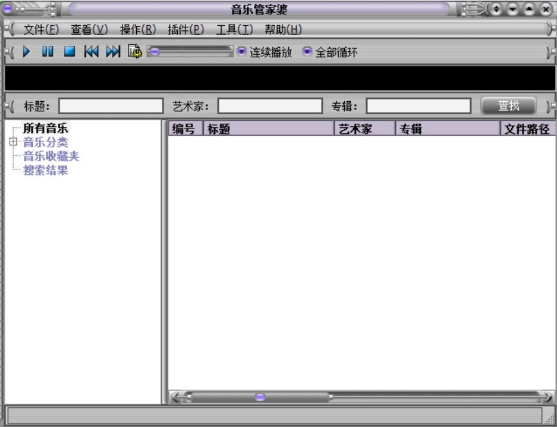557x427 pixels.
Task: Open the 操作(R) menu
Action: (x=138, y=29)
